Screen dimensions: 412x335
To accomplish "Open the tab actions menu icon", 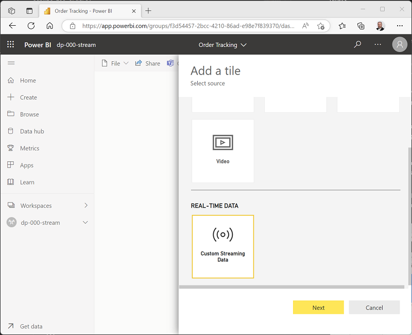I will pyautogui.click(x=29, y=11).
